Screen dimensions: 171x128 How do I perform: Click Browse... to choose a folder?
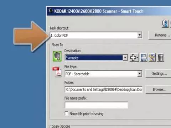pos(159,90)
